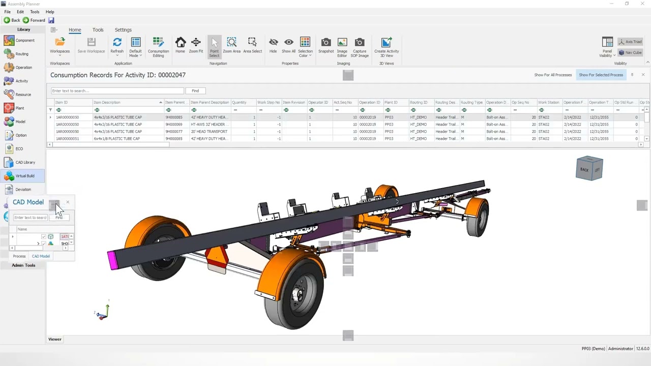Expand the first consumption record row
Image resolution: width=651 pixels, height=366 pixels.
(x=50, y=117)
